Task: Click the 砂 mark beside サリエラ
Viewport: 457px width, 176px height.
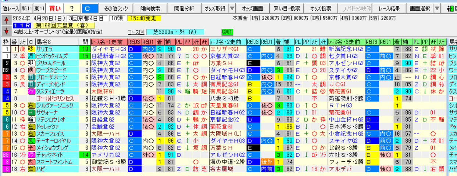Action: 32,49
